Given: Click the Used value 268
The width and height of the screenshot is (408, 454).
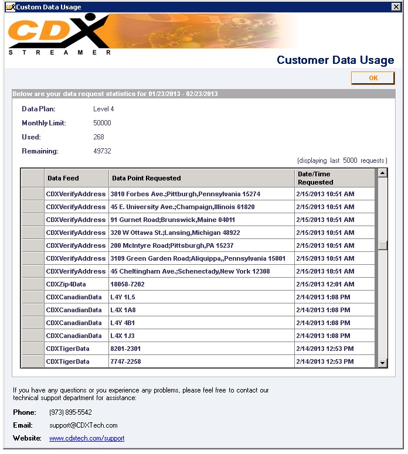Looking at the screenshot, I should coord(98,136).
